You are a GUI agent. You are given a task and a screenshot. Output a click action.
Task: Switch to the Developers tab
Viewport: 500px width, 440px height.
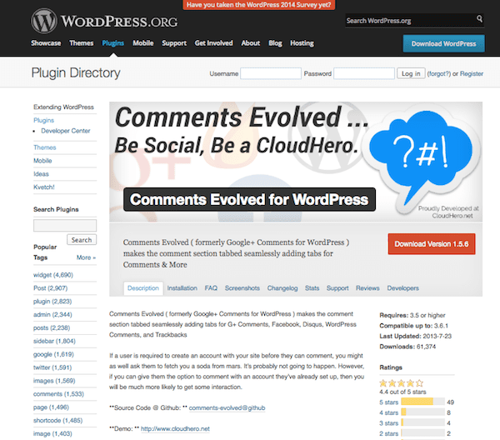tap(403, 288)
